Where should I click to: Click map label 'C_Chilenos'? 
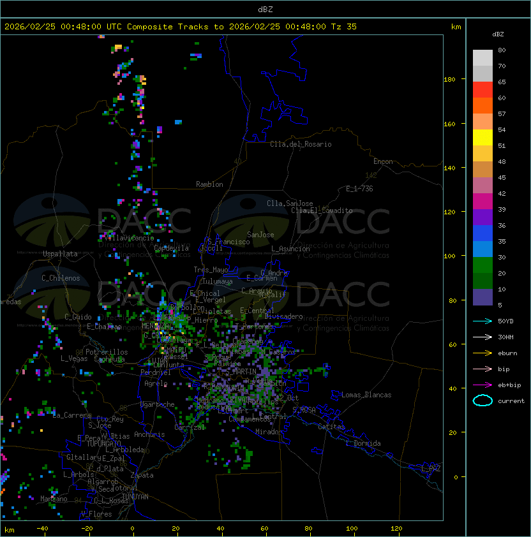[x=61, y=278]
